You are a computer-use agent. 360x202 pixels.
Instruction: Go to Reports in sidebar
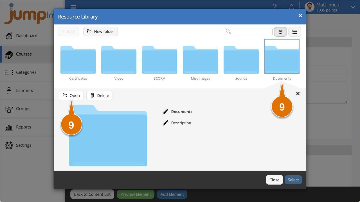coord(23,127)
